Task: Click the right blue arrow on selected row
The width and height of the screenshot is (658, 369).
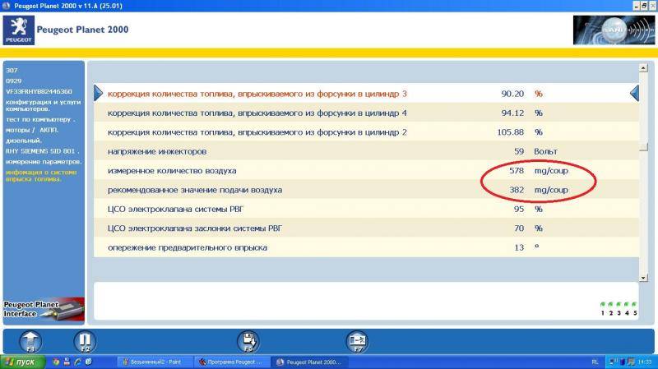Action: click(x=634, y=93)
